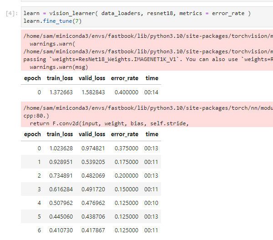Click valid_loss header in the second table
The image size is (273, 240).
click(92, 134)
